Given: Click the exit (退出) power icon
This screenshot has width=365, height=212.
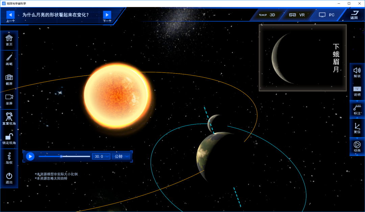Looking at the screenshot, I should 9,178.
